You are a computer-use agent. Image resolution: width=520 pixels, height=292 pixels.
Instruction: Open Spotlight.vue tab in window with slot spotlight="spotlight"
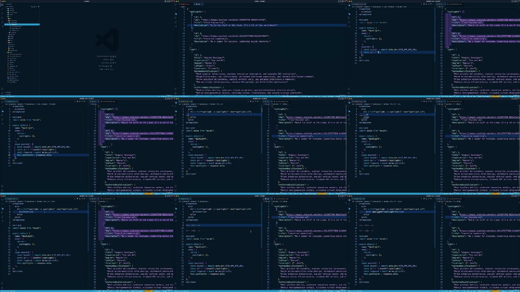click(358, 199)
